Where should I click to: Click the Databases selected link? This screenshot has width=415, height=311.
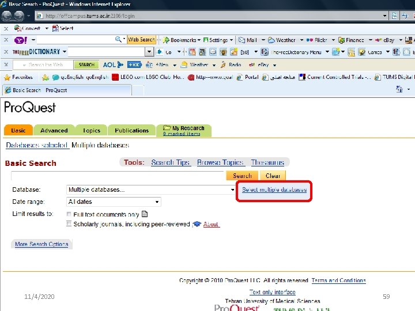tap(37, 145)
